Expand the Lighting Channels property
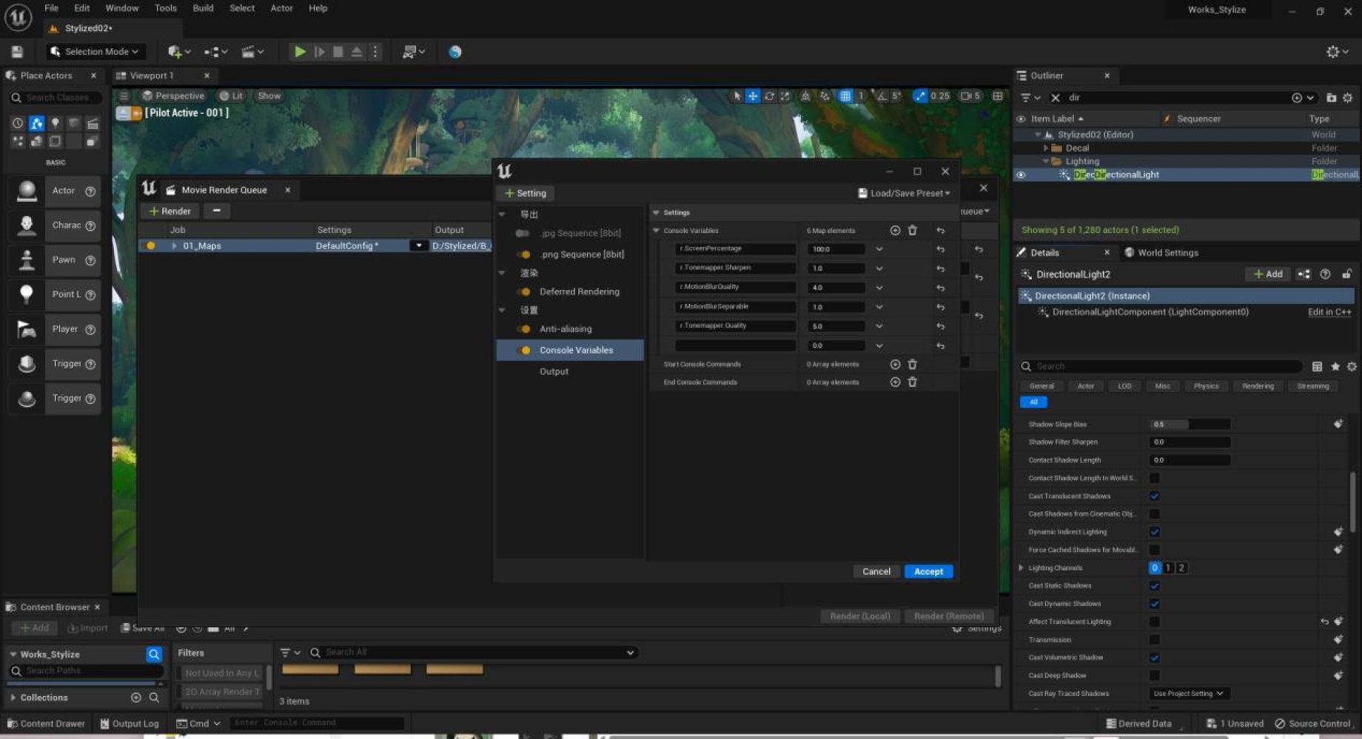This screenshot has height=739, width=1362. pos(1021,568)
